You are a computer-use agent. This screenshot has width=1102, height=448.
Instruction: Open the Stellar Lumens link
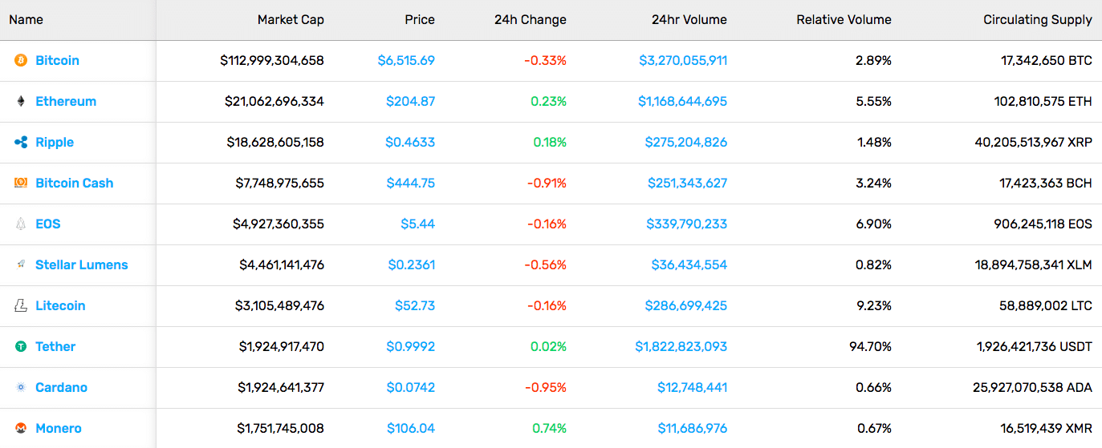pyautogui.click(x=82, y=264)
